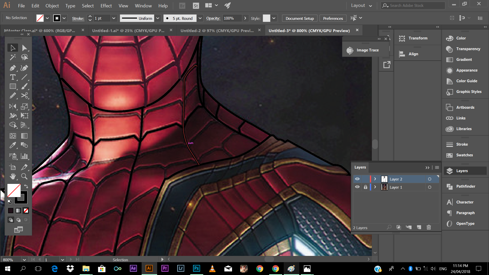
Task: Click the Document Setup button
Action: [300, 18]
